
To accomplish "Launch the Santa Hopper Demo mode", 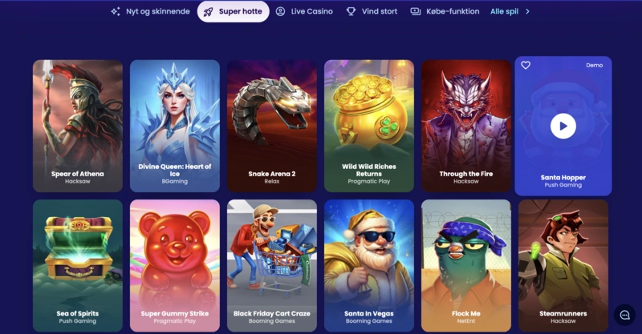I will click(x=594, y=65).
